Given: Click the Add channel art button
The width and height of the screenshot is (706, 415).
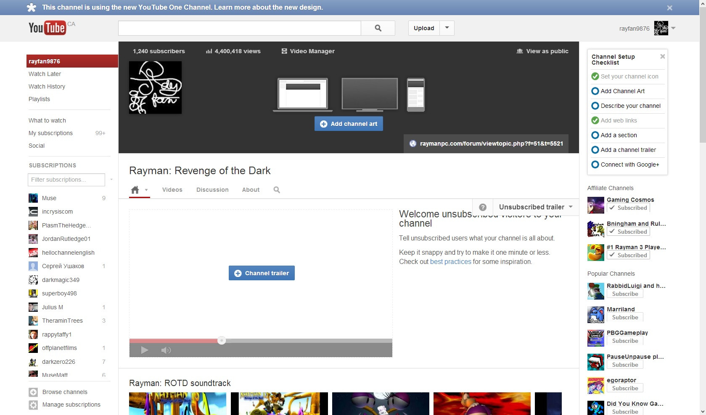Looking at the screenshot, I should pos(349,124).
